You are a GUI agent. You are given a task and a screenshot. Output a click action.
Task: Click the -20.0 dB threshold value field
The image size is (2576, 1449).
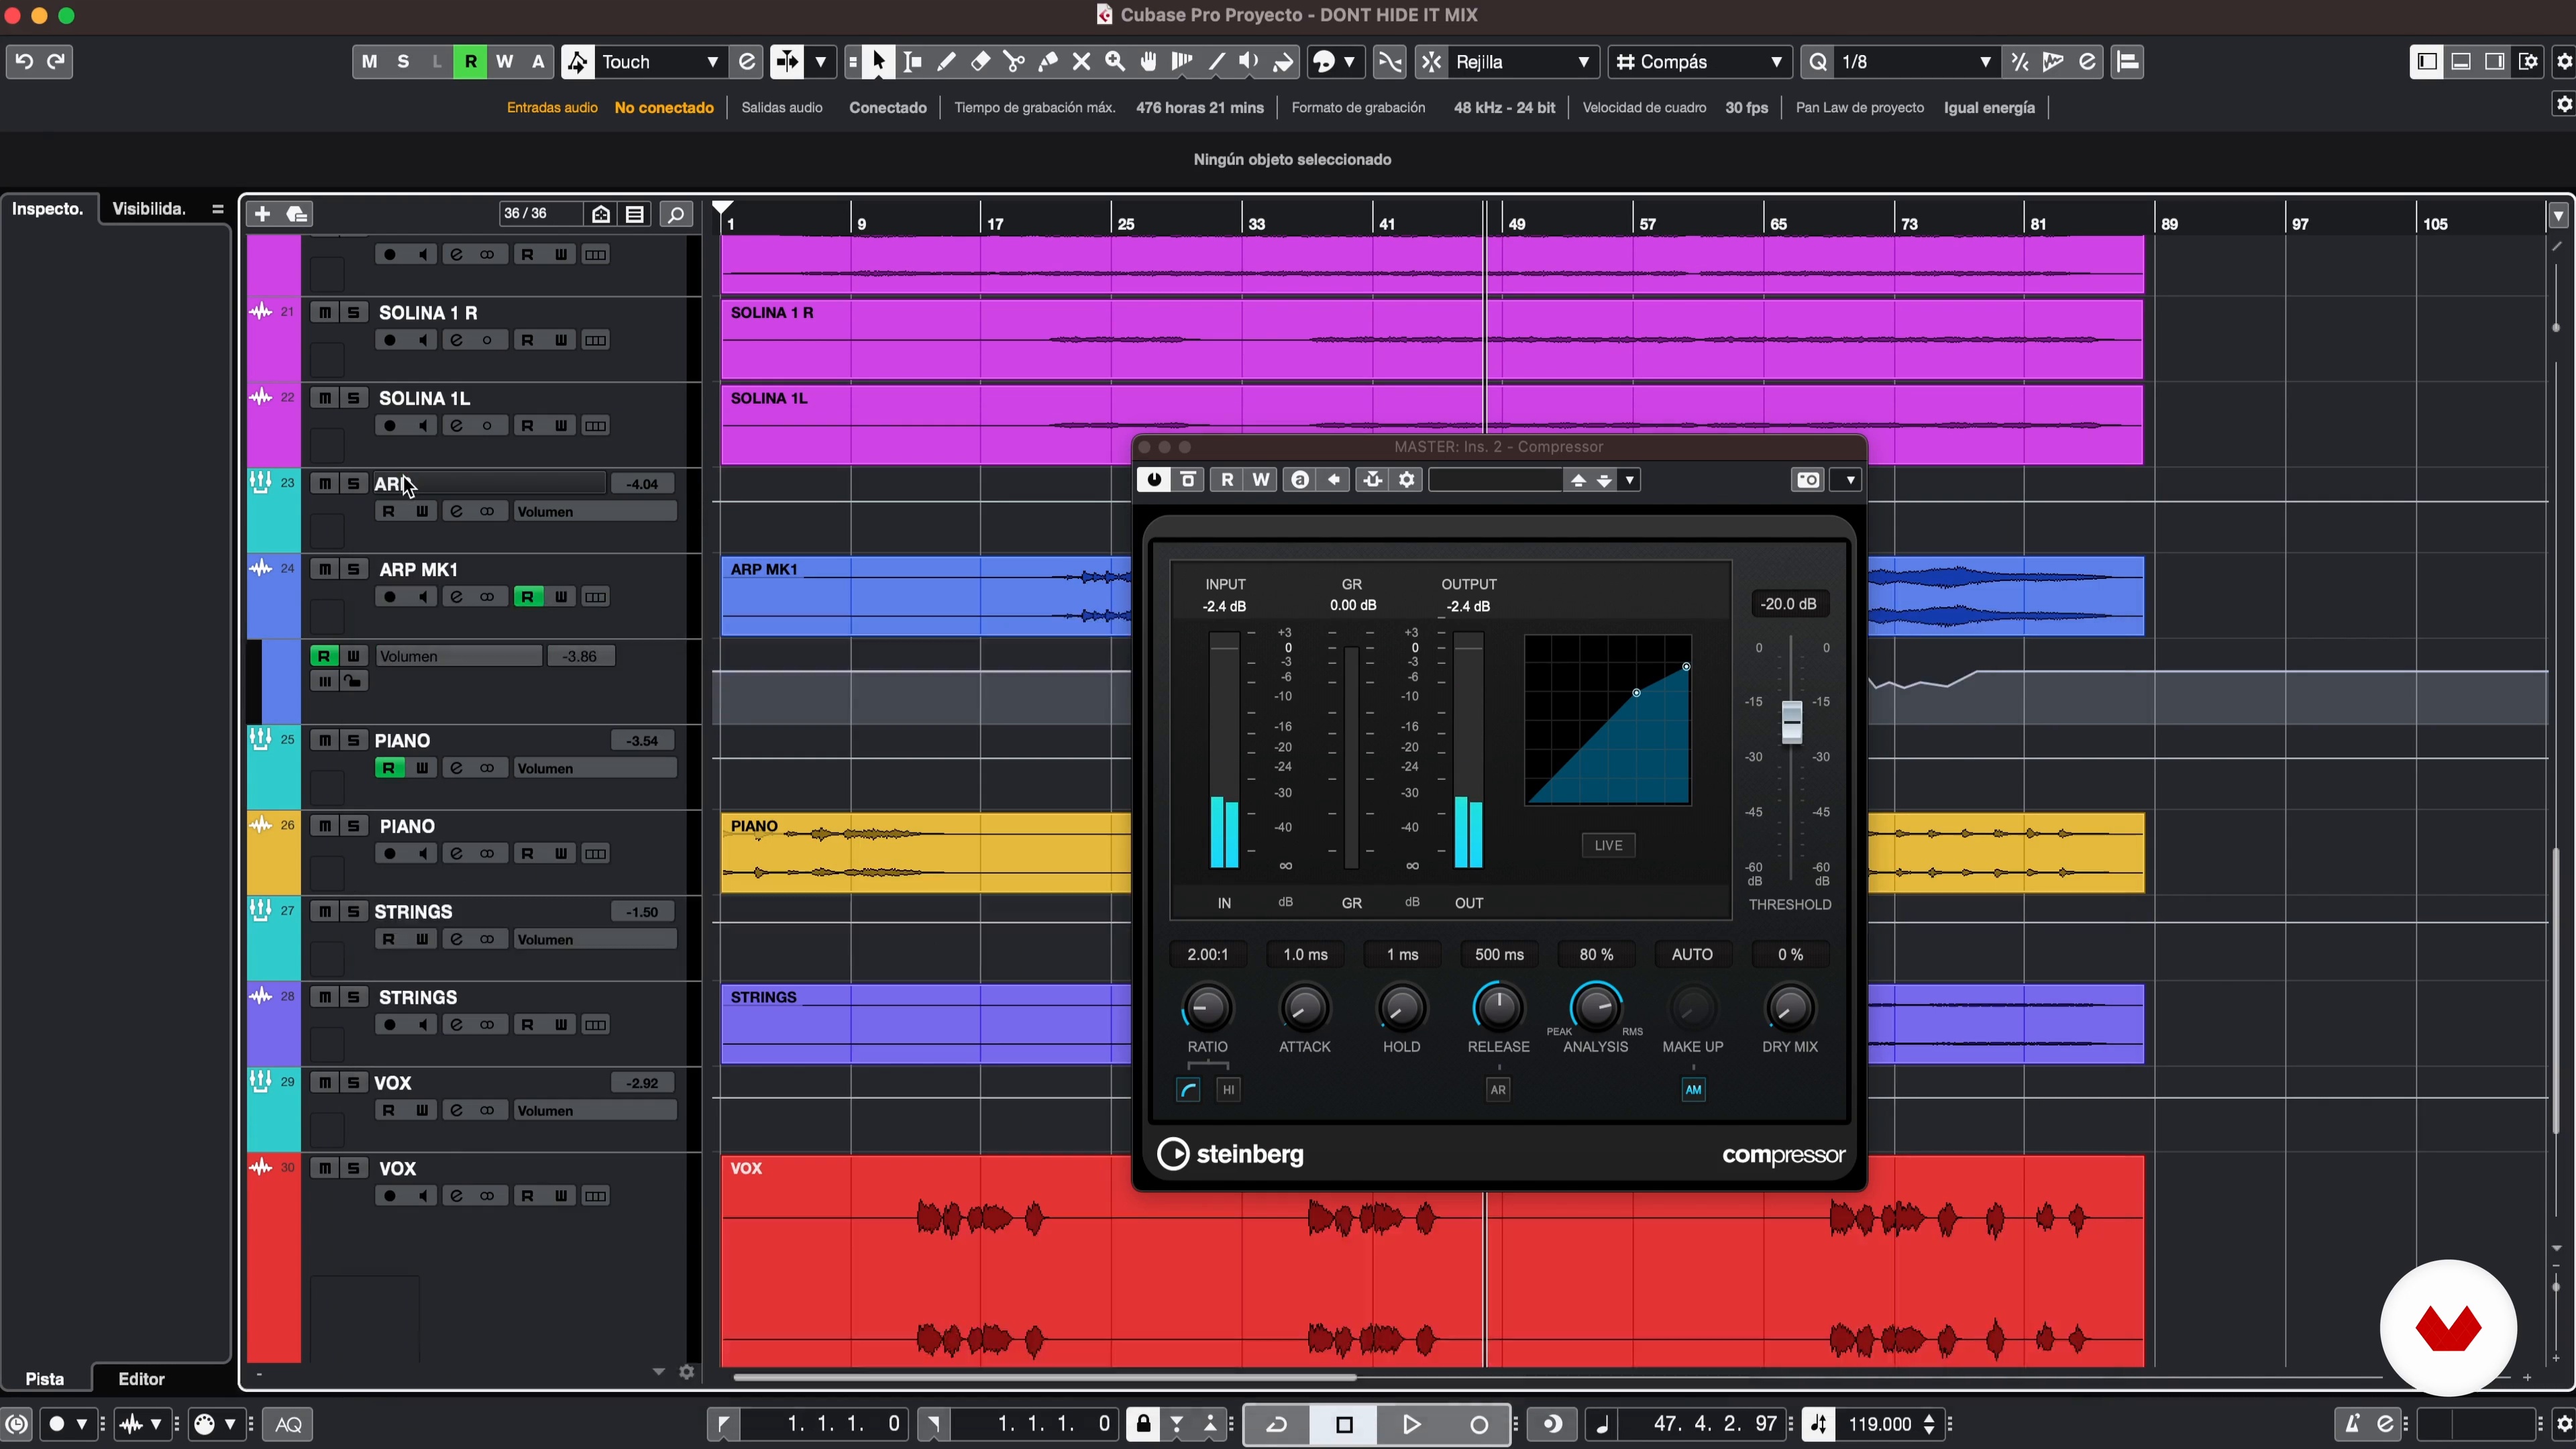(1789, 604)
